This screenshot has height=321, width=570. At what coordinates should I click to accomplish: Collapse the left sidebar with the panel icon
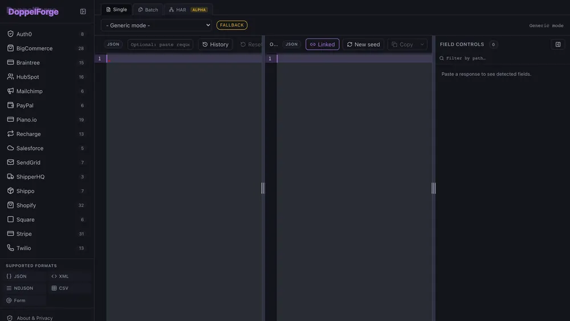click(x=83, y=11)
